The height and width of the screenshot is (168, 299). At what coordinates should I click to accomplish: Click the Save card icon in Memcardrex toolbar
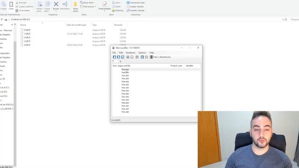pos(122,57)
